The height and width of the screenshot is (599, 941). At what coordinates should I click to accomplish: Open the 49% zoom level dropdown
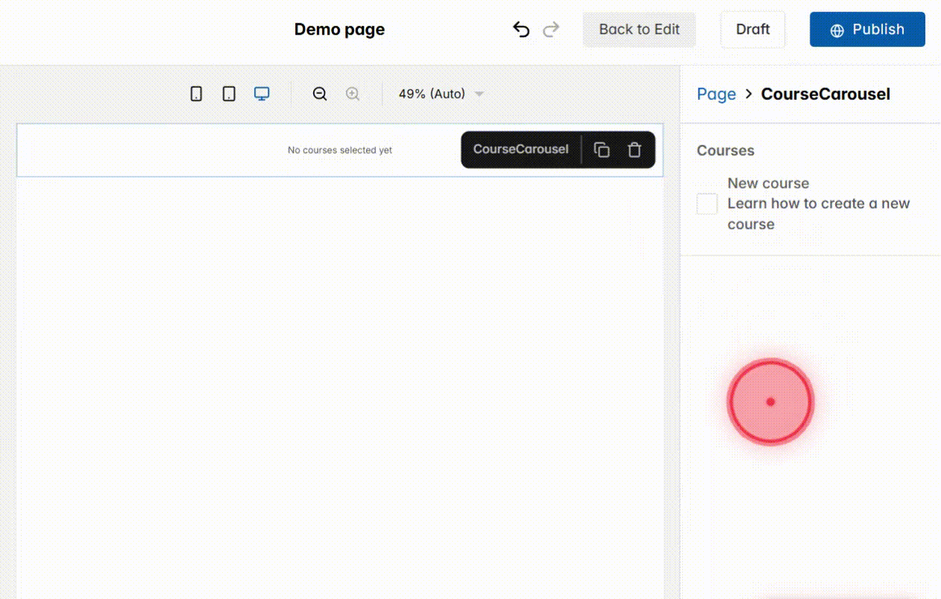click(440, 93)
